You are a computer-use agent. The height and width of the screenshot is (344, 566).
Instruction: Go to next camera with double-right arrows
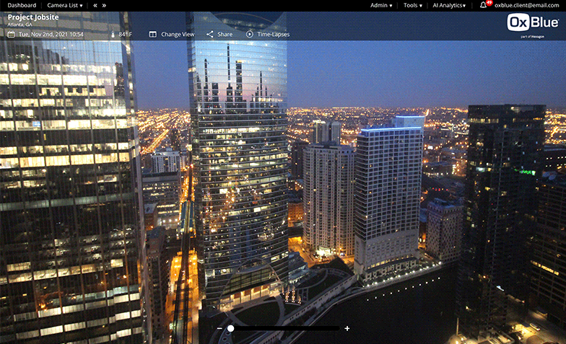(x=105, y=5)
